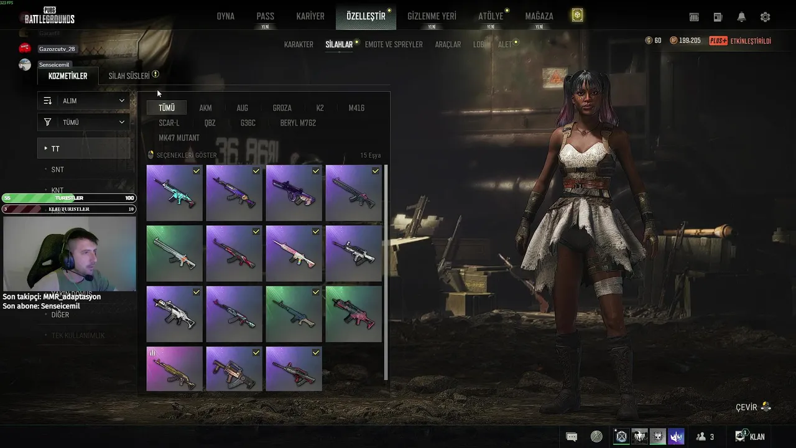The image size is (796, 448).
Task: Click the info icon next to SİLAH SÜSLERİ
Action: coord(155,75)
